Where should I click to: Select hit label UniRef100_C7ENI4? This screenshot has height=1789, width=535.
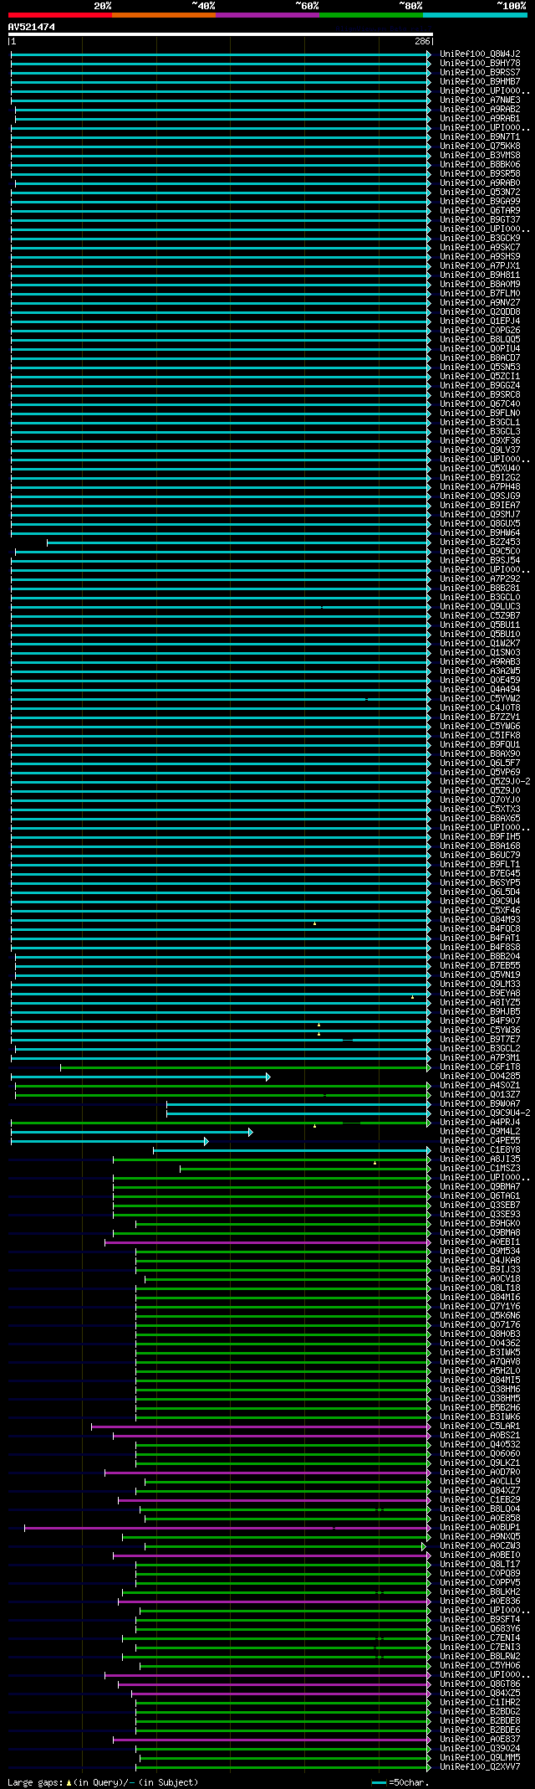[480, 1637]
